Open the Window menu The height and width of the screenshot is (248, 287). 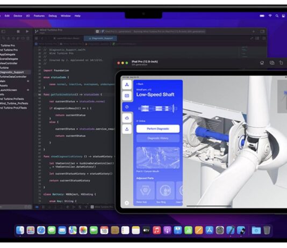pos(66,16)
